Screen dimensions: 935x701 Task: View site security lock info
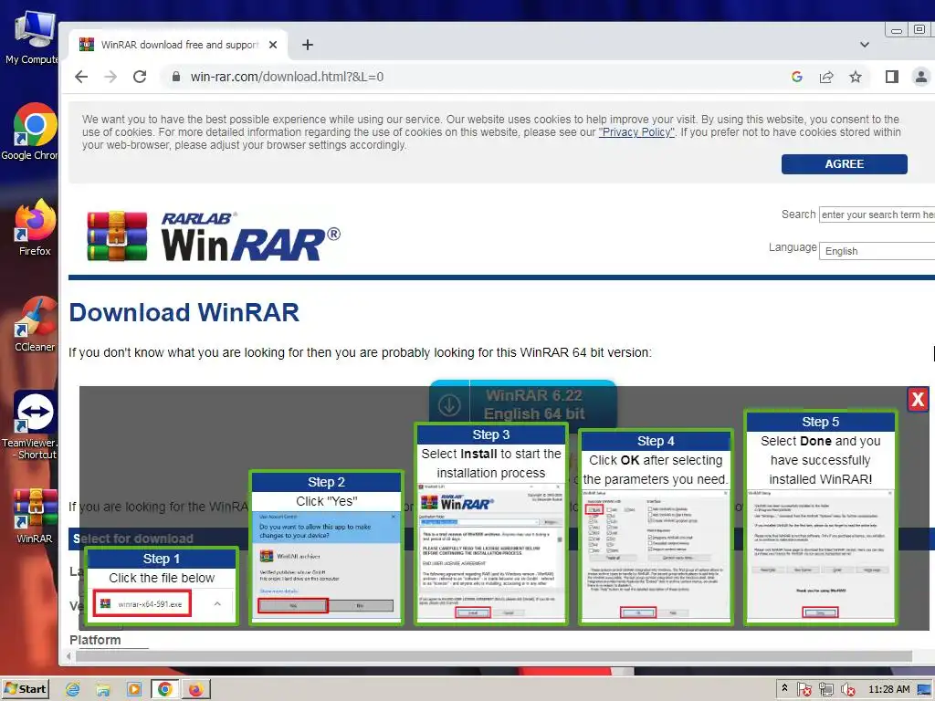(175, 77)
